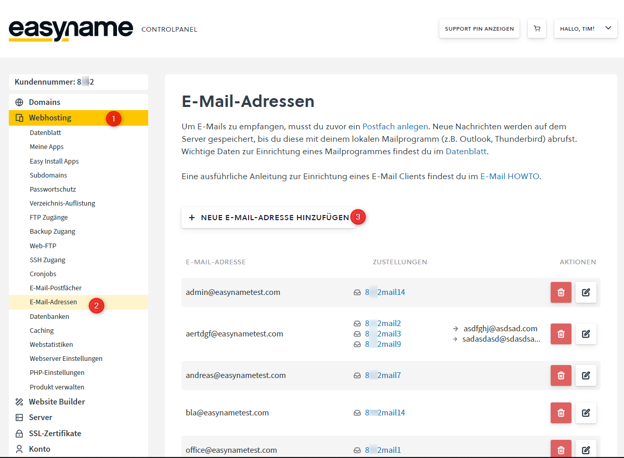Click the easyname logo
624x458 pixels.
[x=71, y=30]
